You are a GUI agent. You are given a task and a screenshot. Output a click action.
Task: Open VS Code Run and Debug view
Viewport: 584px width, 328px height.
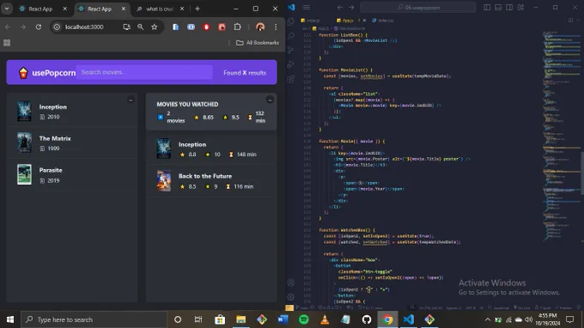tap(291, 64)
